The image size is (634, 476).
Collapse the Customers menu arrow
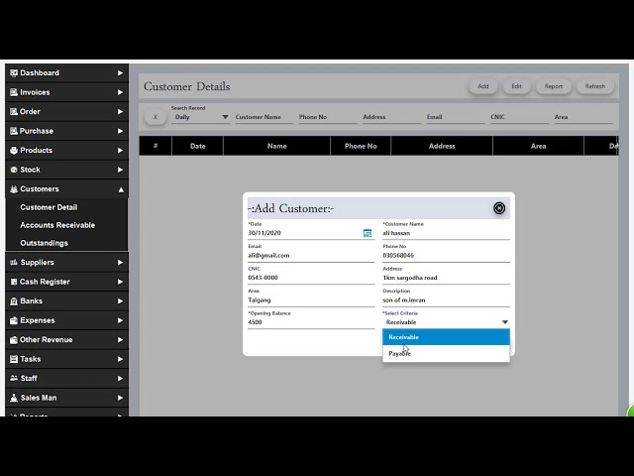[121, 189]
